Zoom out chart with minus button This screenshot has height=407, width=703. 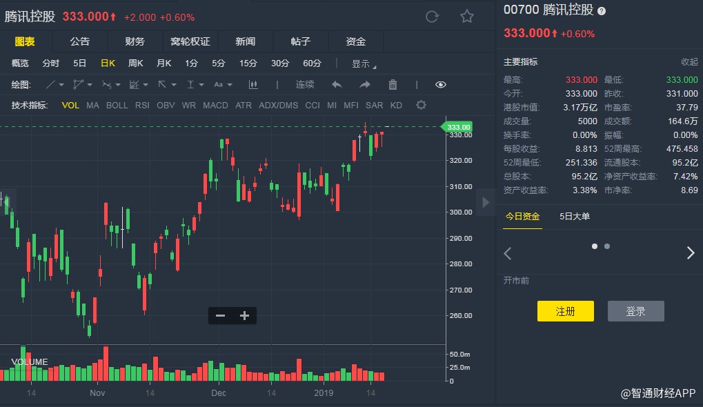point(221,316)
